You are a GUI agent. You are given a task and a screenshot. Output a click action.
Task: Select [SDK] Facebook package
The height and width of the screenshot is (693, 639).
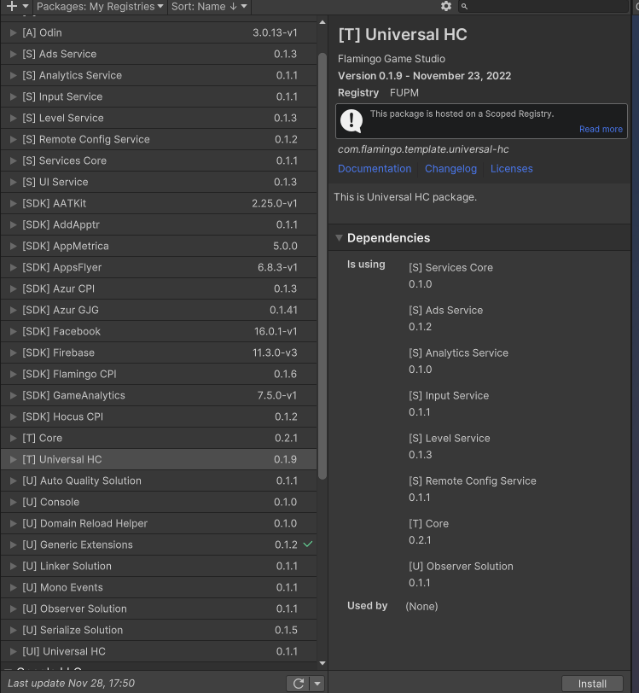(159, 331)
